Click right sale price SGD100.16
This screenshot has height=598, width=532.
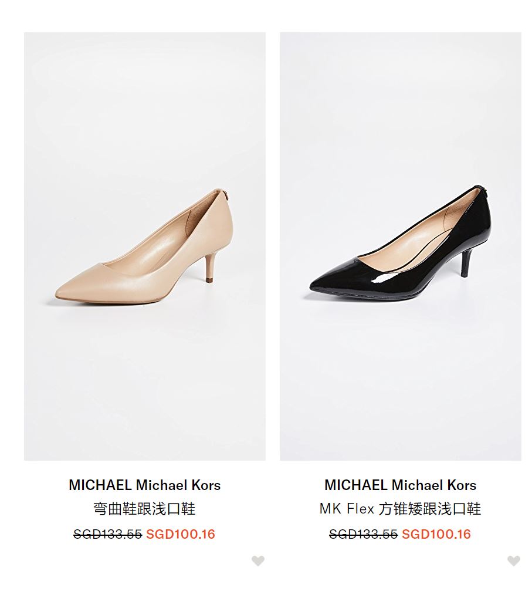(436, 534)
